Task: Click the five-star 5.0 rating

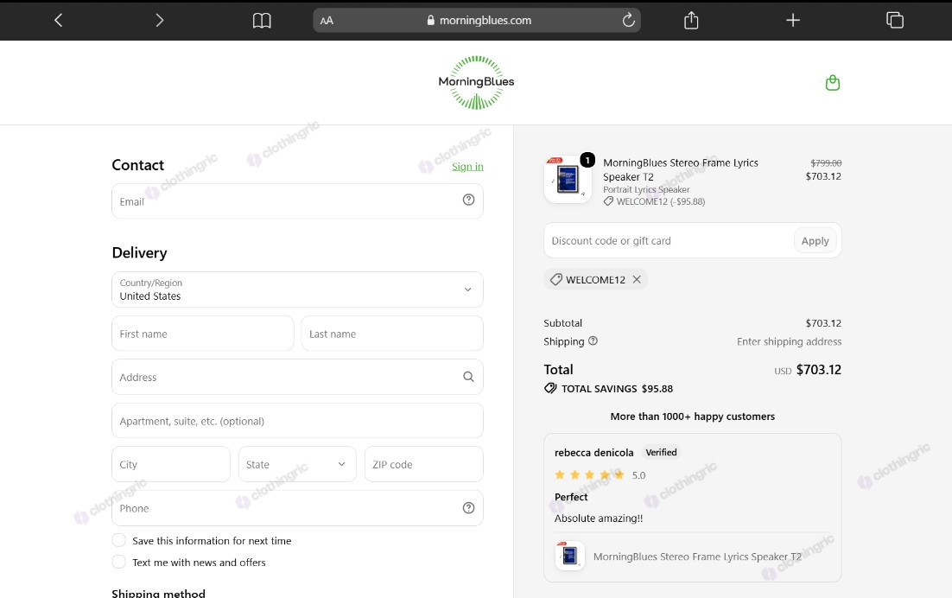Action: point(600,474)
